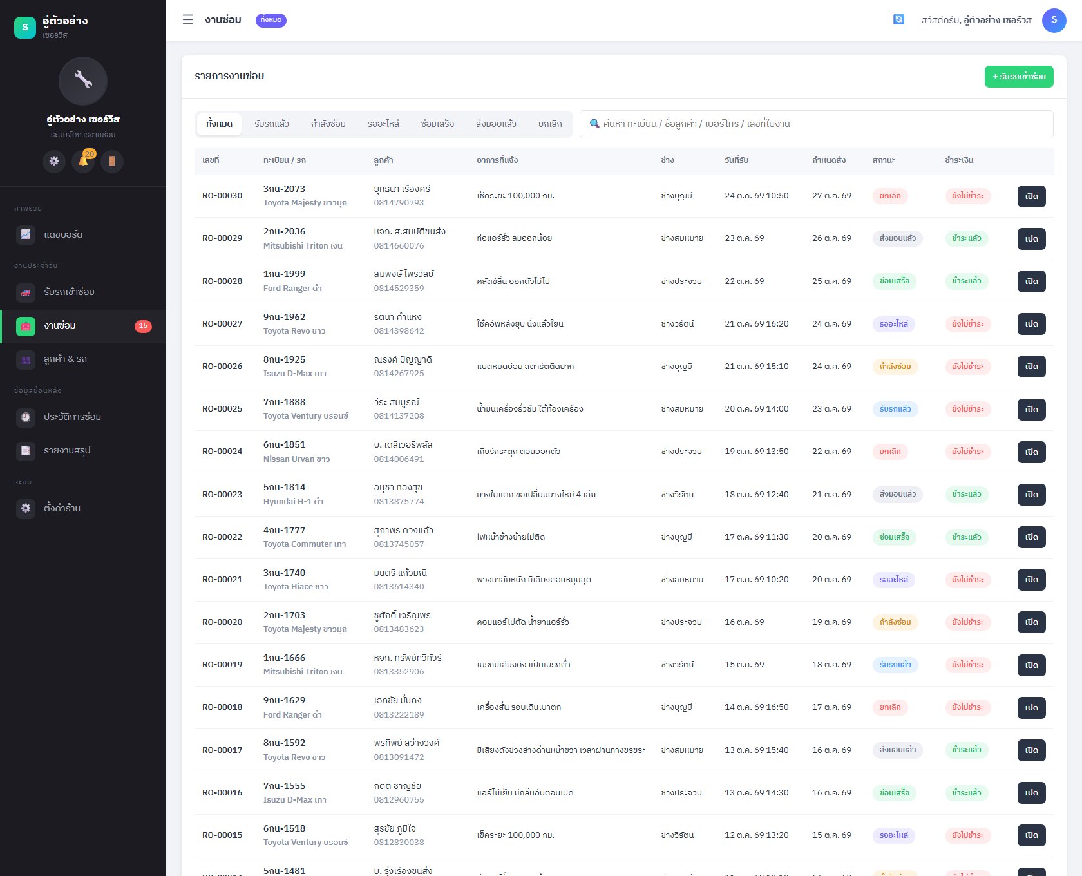Click เปิด button for RO-00030

[1032, 196]
